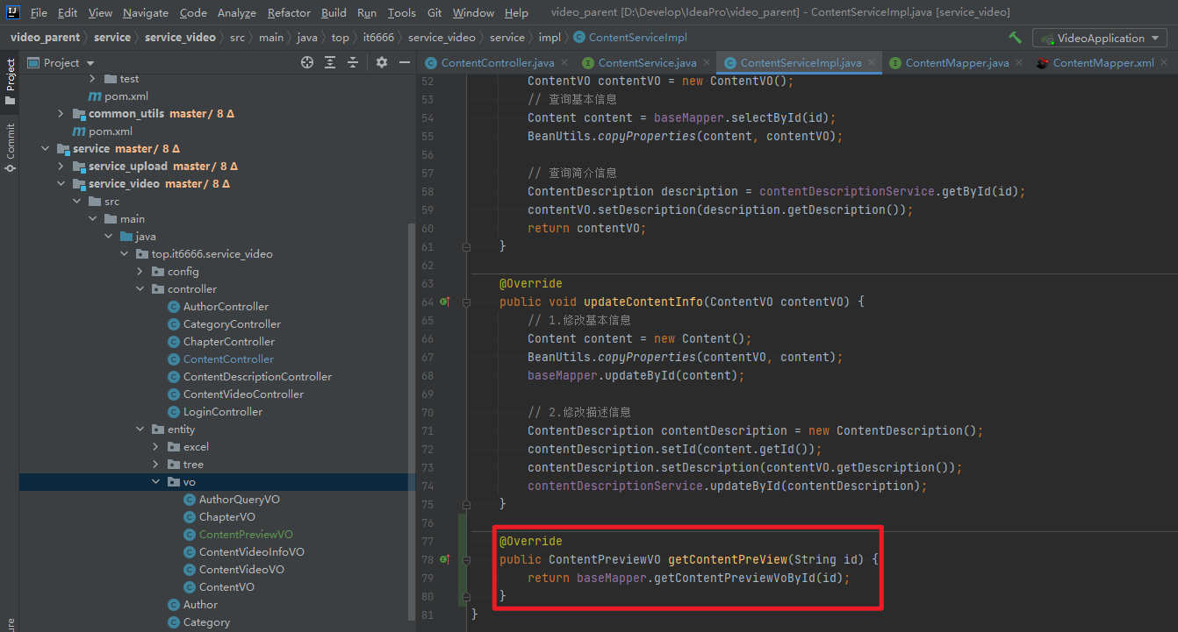Screen dimensions: 1178x632
Task: Select ContentDescriptionController in project tree
Action: tap(257, 377)
